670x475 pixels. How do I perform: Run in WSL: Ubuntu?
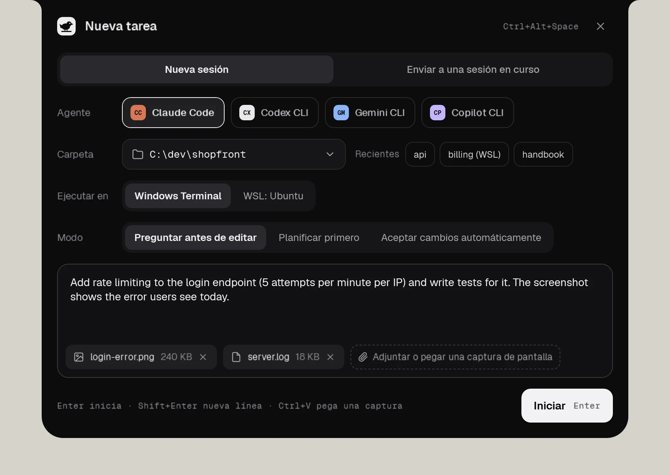(273, 196)
